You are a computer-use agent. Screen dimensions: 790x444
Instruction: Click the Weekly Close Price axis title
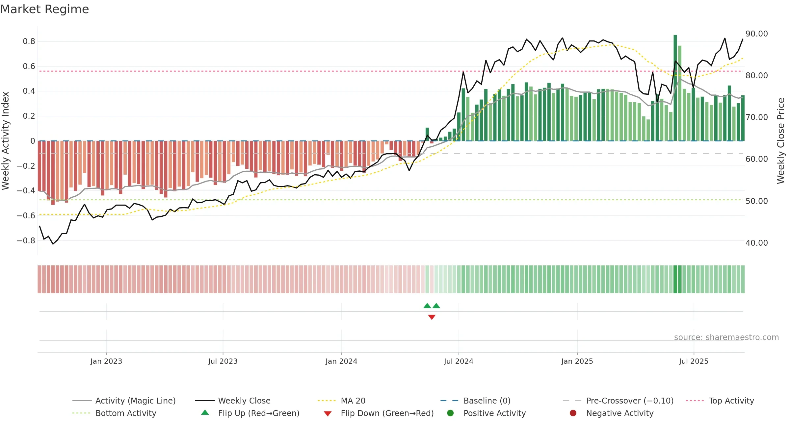coord(781,141)
